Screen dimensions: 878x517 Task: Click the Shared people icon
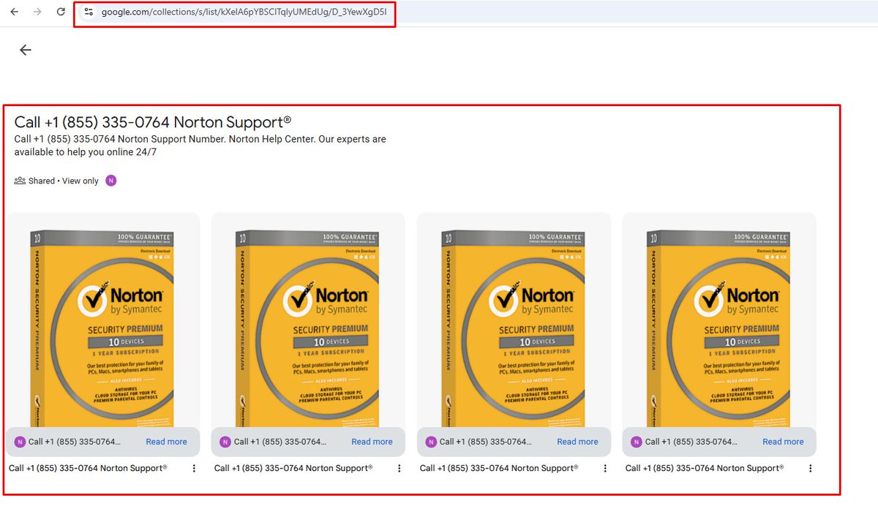20,181
